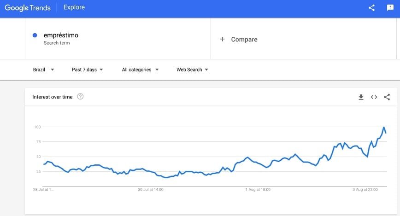
Task: Go to the Explore page
Action: coord(74,8)
